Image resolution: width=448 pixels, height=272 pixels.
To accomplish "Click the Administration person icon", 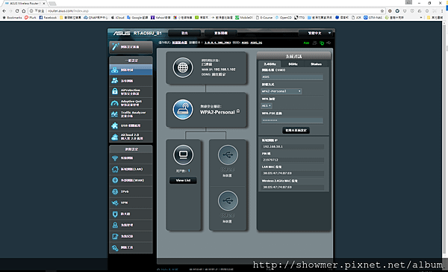I will [x=115, y=225].
